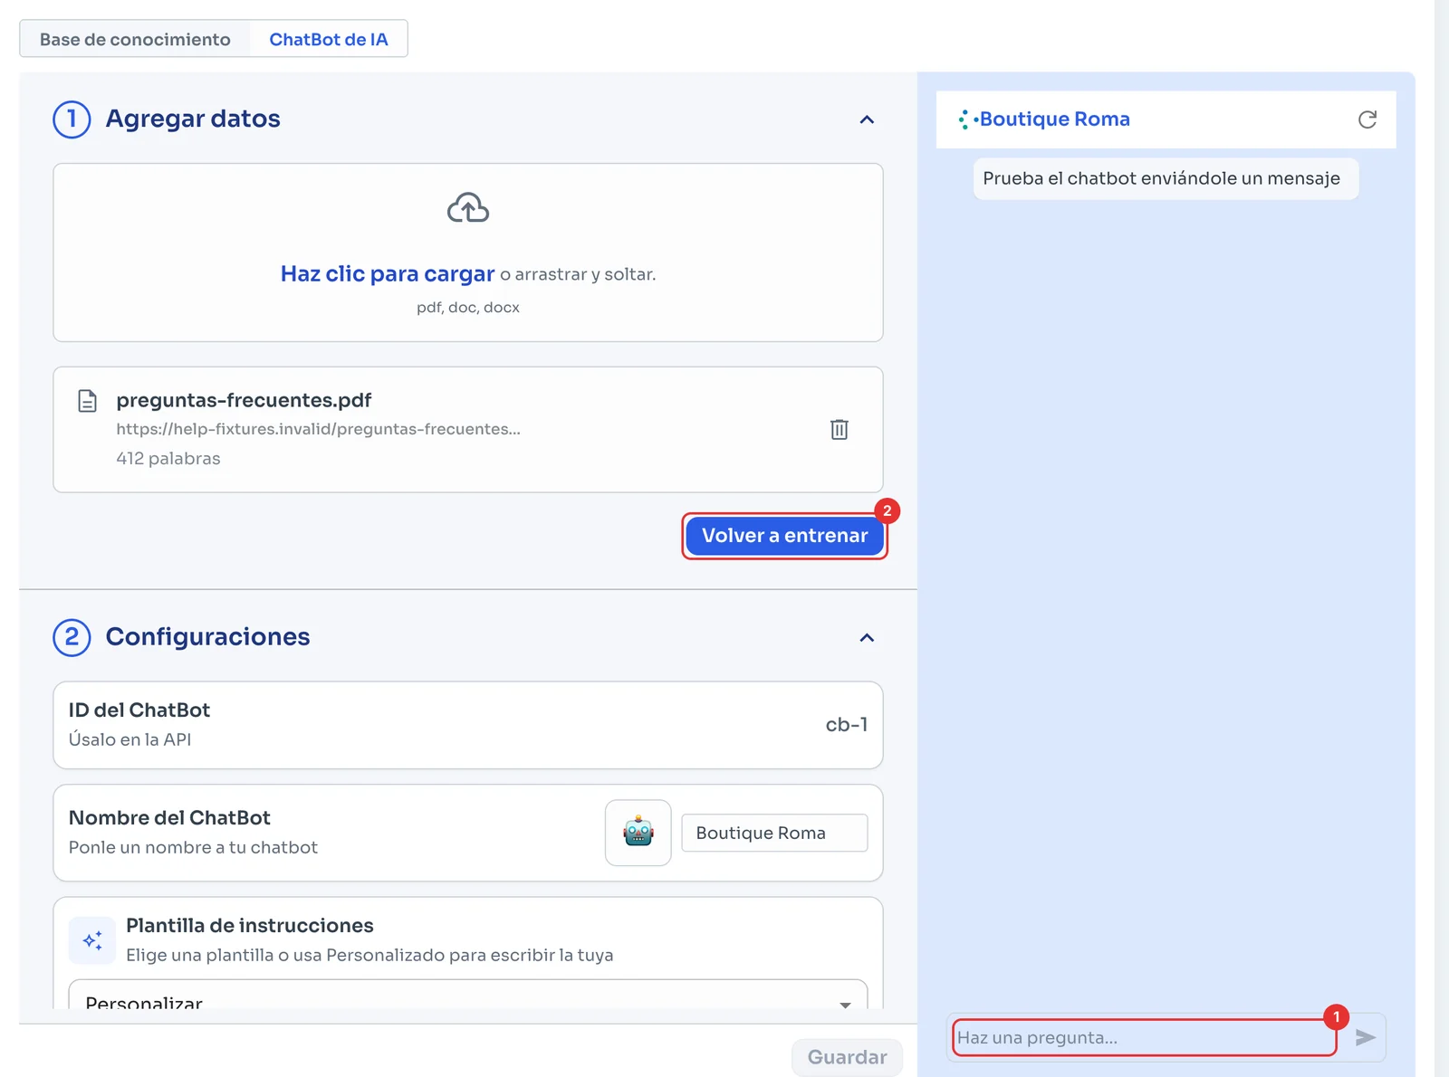Click the cloud upload icon

tap(468, 208)
